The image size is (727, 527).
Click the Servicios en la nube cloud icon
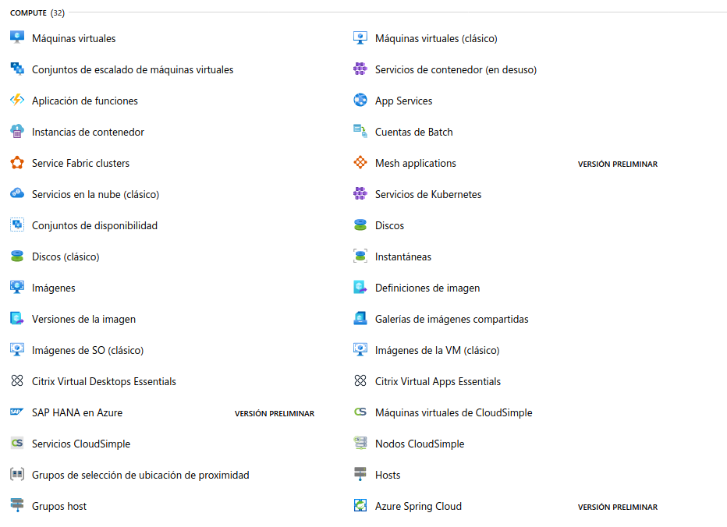click(17, 193)
